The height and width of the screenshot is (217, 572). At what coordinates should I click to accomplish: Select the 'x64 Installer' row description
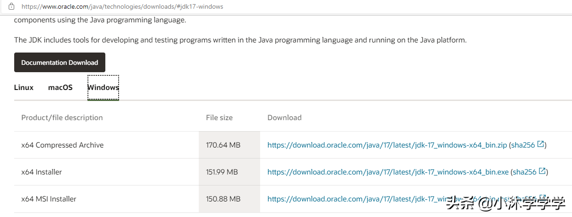41,172
